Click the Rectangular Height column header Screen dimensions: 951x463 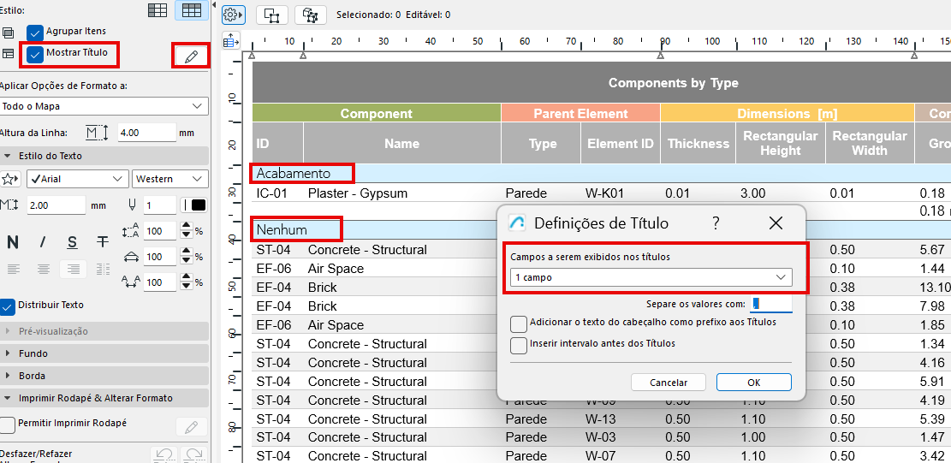780,143
